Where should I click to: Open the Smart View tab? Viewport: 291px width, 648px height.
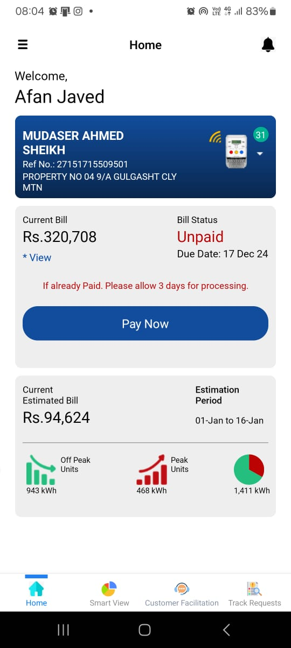[x=109, y=594]
